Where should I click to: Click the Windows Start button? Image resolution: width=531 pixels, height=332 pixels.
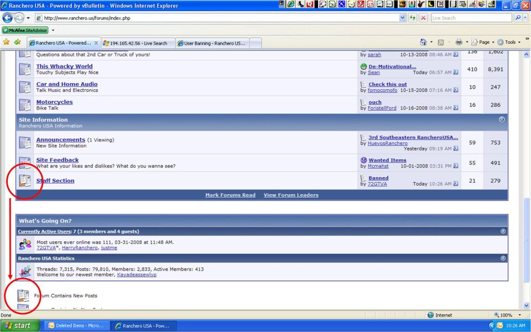coord(20,325)
